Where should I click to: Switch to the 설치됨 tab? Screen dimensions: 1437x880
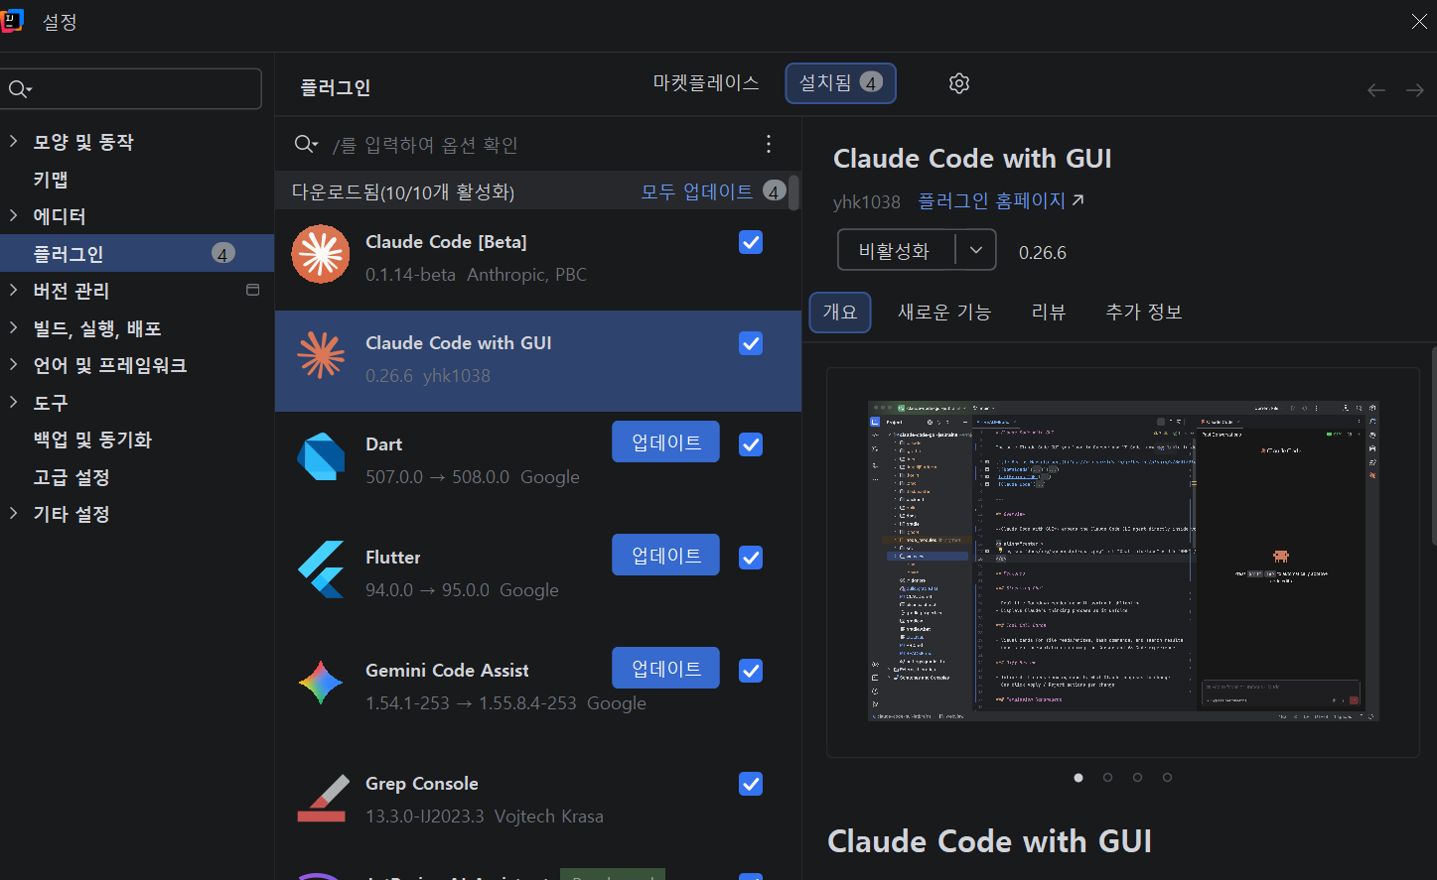click(x=841, y=83)
